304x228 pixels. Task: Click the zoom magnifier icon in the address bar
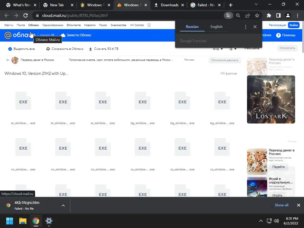tap(238, 15)
